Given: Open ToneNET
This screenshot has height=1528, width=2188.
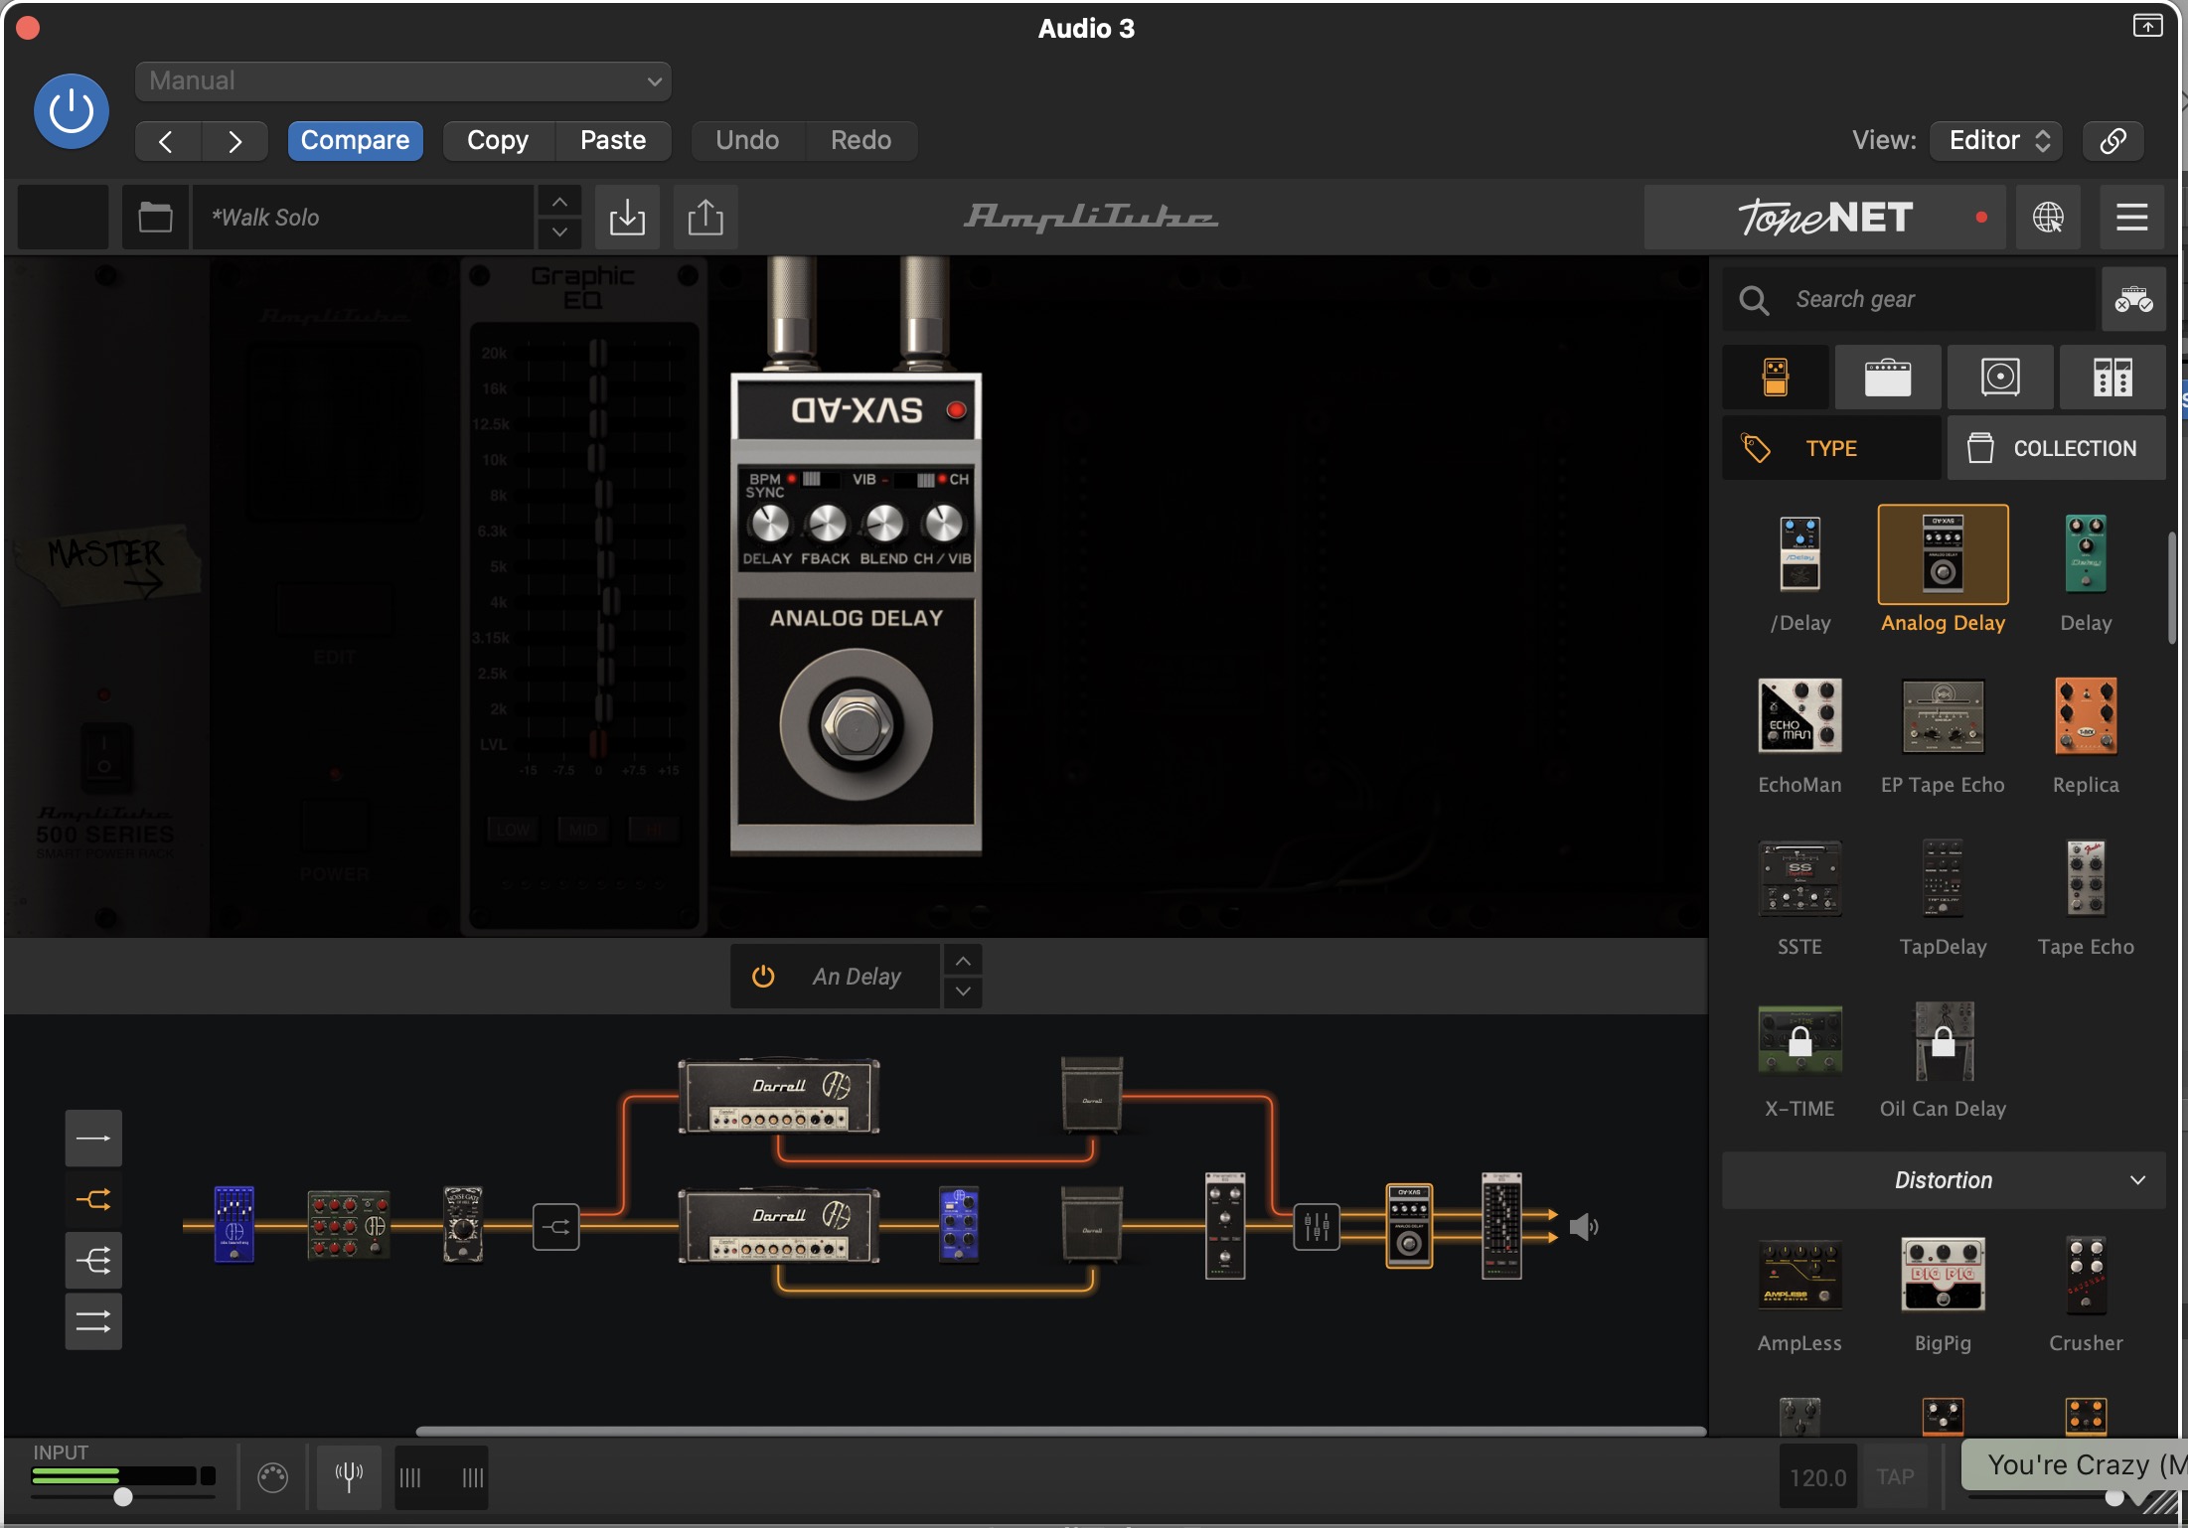Looking at the screenshot, I should coord(1825,217).
